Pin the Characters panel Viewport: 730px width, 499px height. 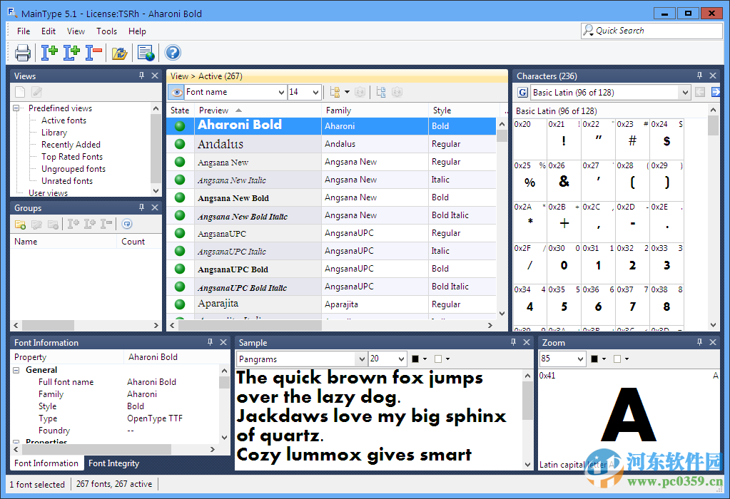699,76
